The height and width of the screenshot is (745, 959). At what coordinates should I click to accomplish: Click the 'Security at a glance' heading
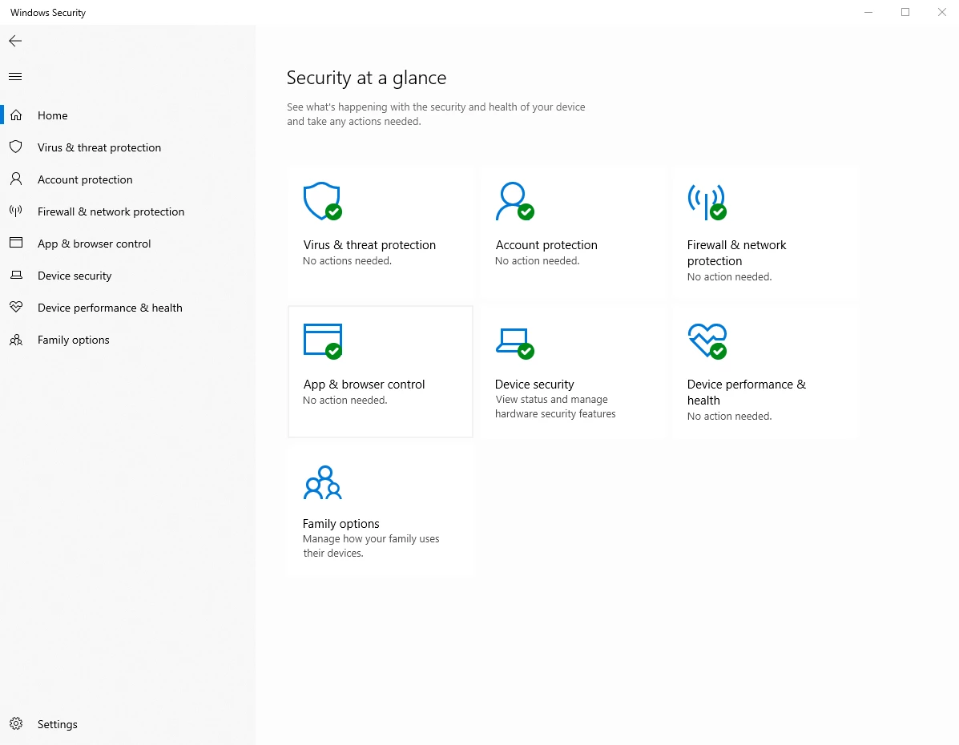pyautogui.click(x=366, y=78)
